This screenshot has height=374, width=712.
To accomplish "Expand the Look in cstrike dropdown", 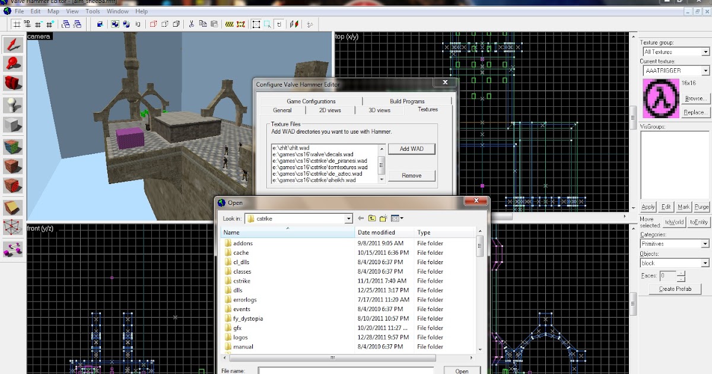I will [348, 218].
